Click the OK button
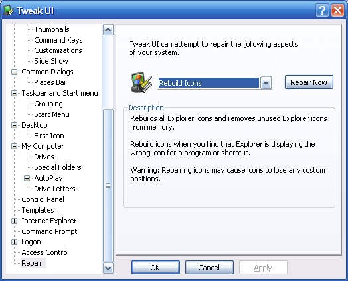Viewport: 348px width, 281px height. coord(155,268)
